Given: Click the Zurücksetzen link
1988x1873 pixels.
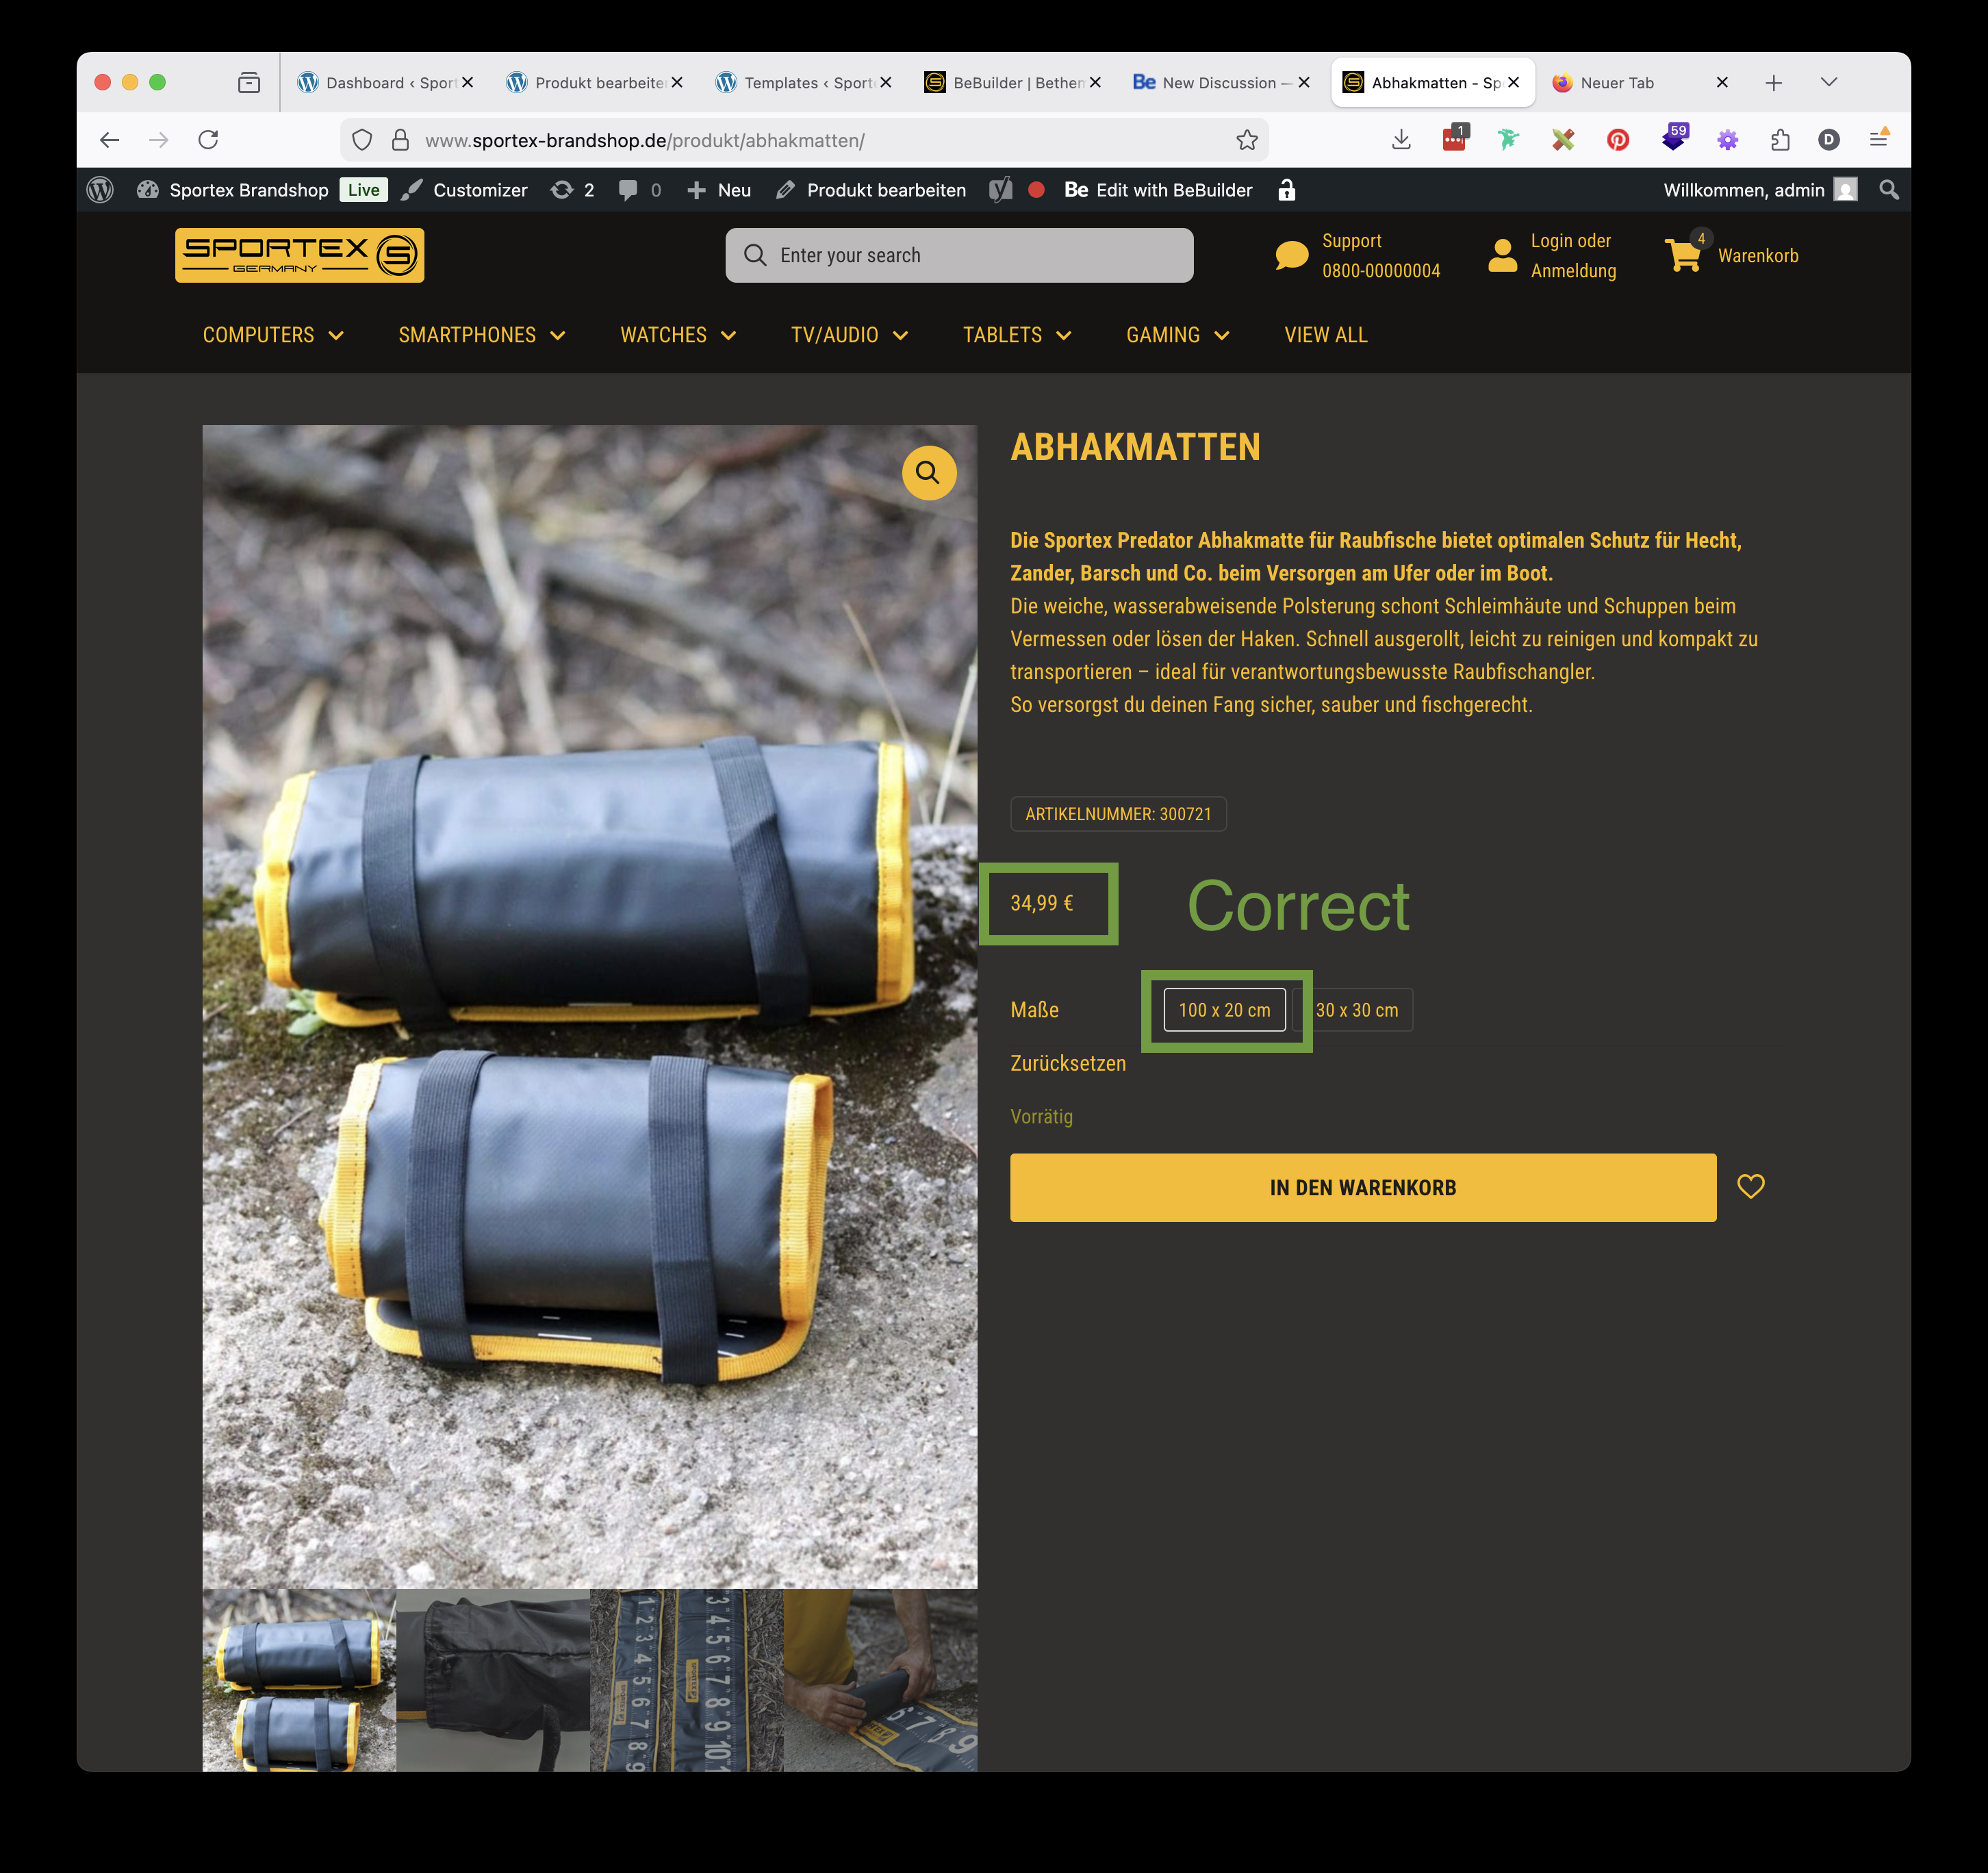Looking at the screenshot, I should coord(1067,1063).
